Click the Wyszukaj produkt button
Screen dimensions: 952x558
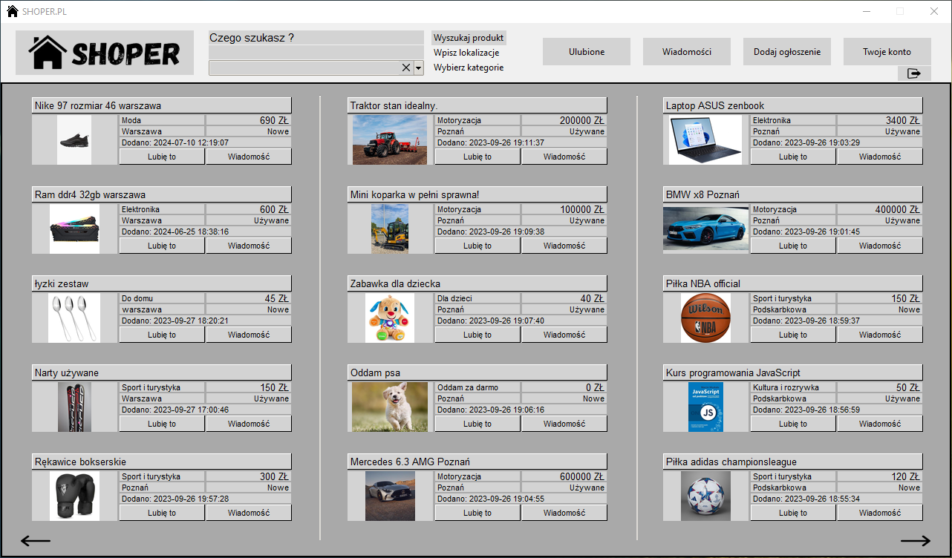pos(468,36)
